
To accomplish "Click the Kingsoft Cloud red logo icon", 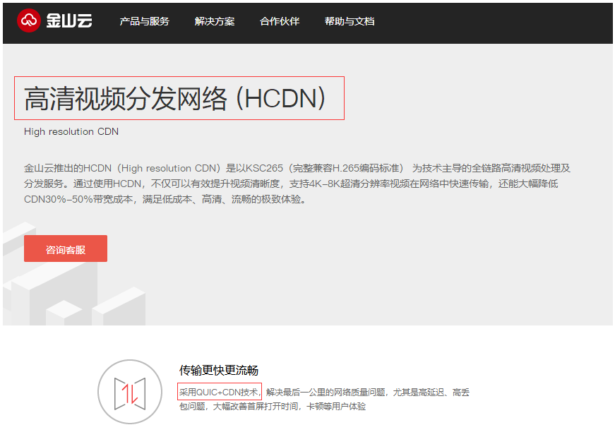I will (x=29, y=20).
